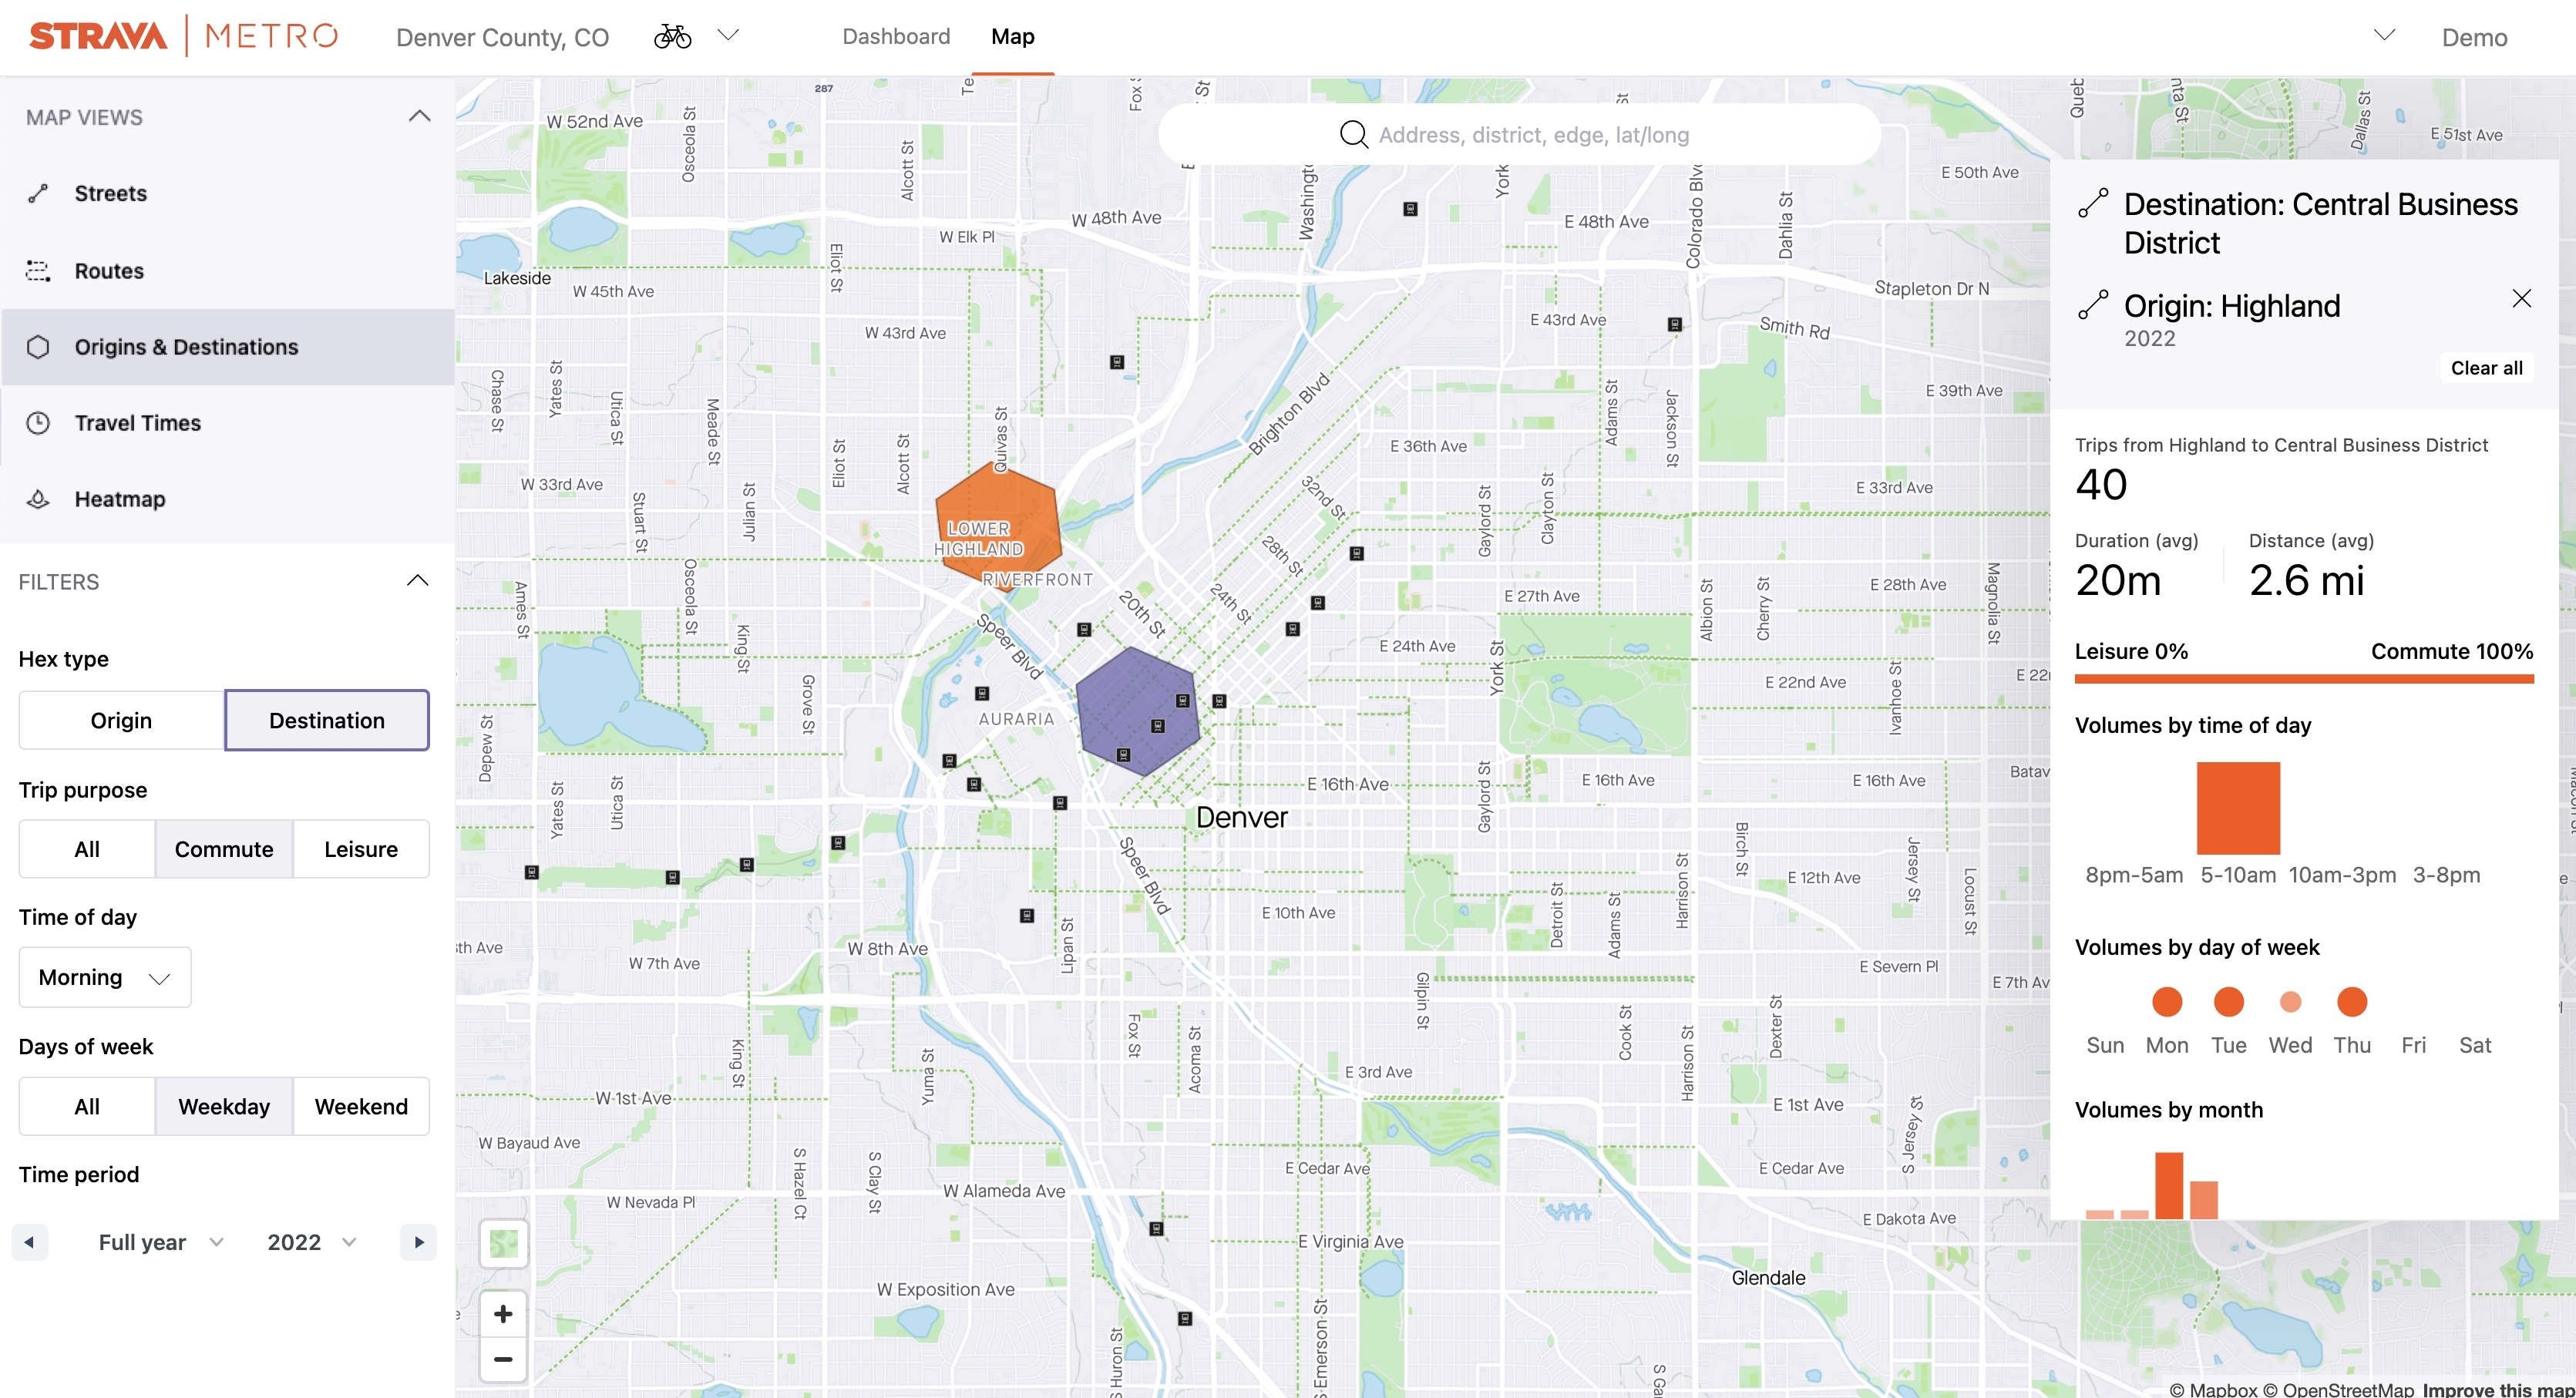Click the Wednesday volume dot
The width and height of the screenshot is (2576, 1398).
(2290, 1001)
